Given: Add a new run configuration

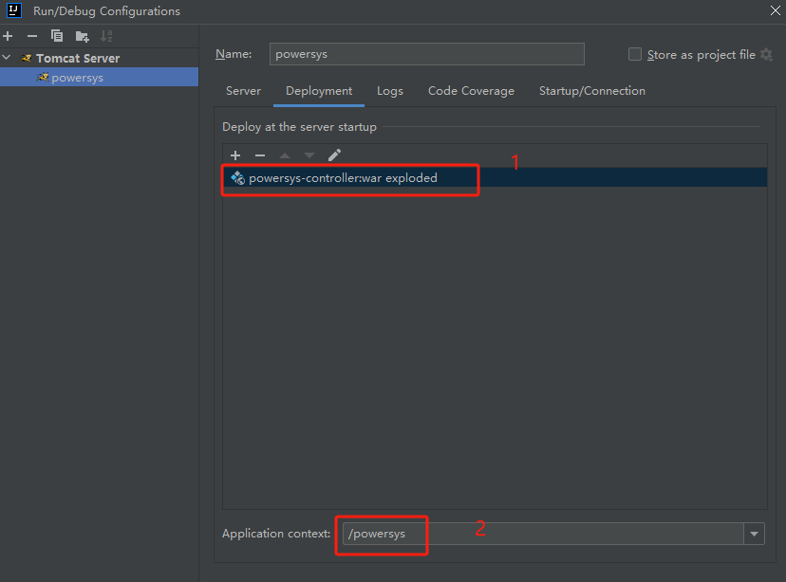Looking at the screenshot, I should (8, 36).
